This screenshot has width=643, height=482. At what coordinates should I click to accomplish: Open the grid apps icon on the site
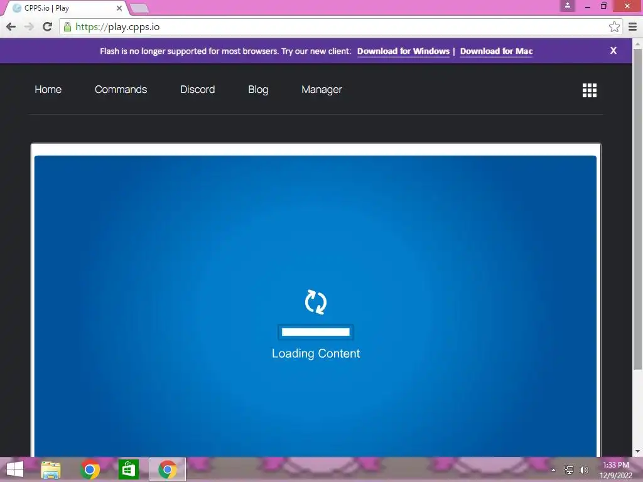(x=589, y=90)
